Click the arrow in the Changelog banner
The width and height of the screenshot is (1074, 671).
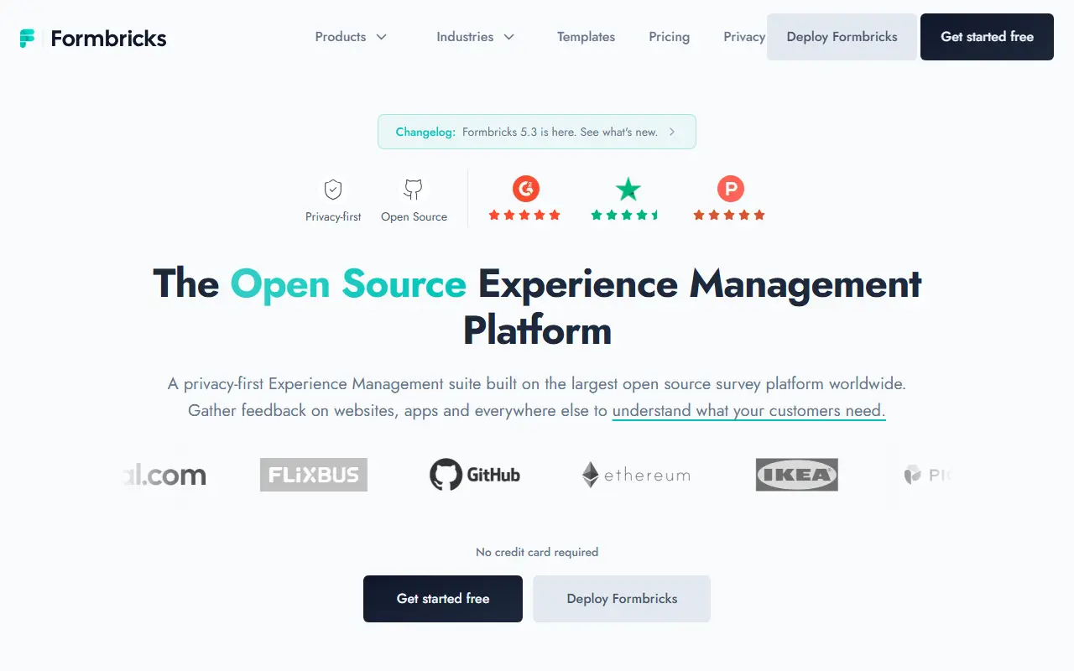click(672, 132)
